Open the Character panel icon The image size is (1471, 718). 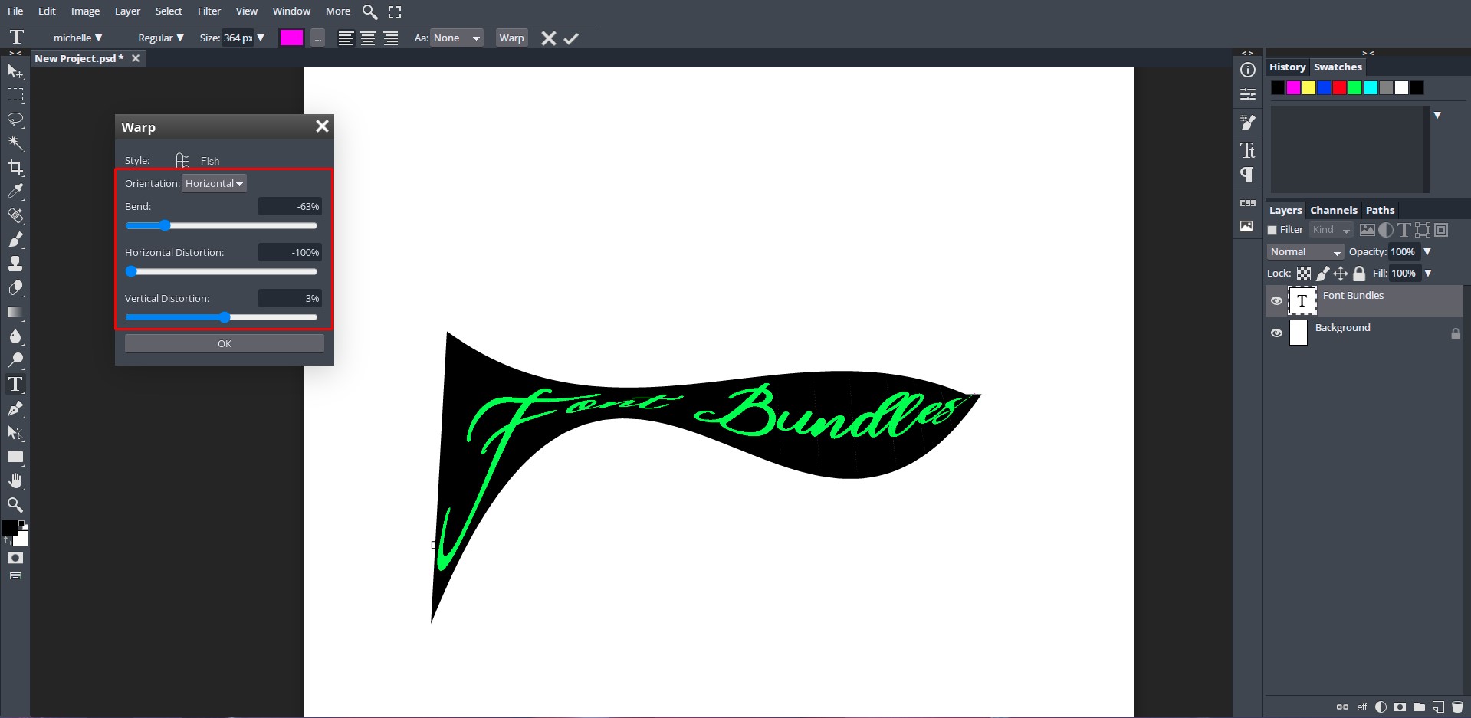1248,150
